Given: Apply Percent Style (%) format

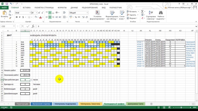Looking at the screenshot, I should 76,17.
